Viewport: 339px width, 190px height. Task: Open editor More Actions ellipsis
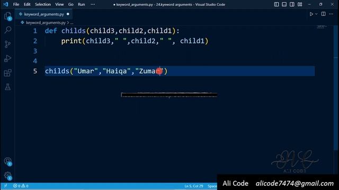(331, 14)
